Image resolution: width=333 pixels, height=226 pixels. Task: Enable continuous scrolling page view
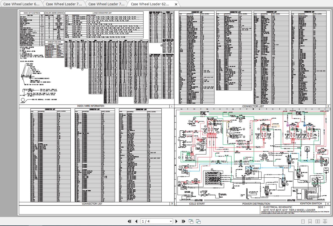[x=310, y=222]
